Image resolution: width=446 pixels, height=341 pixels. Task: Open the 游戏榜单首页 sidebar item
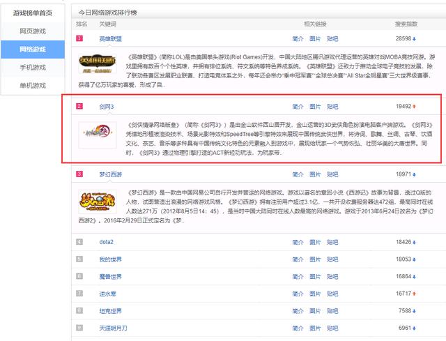coord(33,13)
